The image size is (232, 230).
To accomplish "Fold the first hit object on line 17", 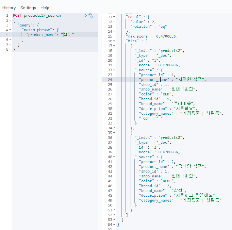I will tap(114, 46).
